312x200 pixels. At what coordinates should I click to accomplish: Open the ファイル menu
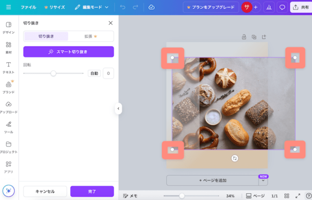(x=29, y=7)
